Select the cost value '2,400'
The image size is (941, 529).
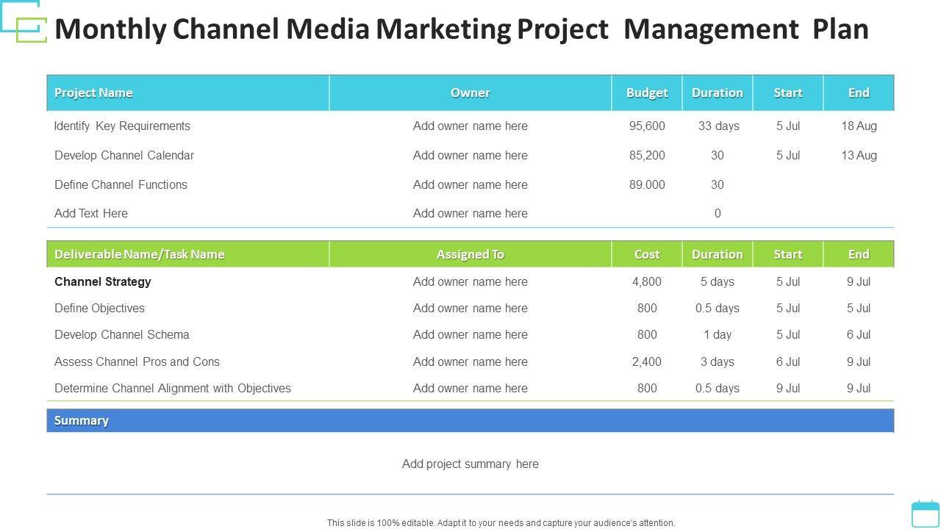(647, 361)
